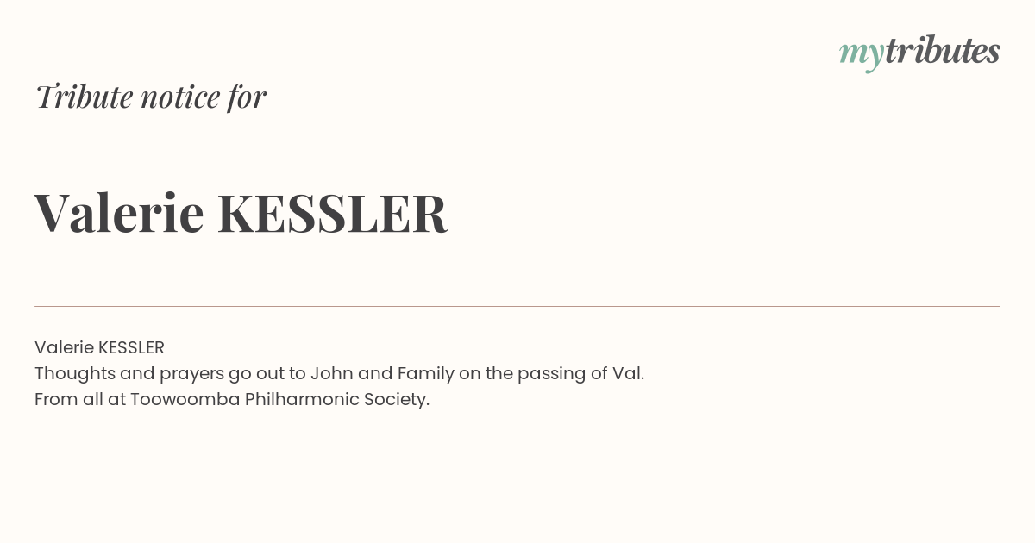
Task: Select the "Tribute notice for" heading
Action: tap(150, 97)
